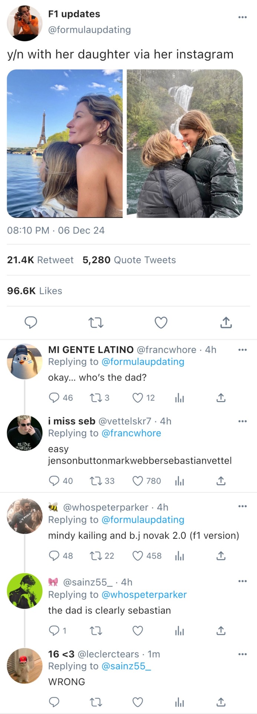Like the main F1 updates tweet
This screenshot has height=714, width=257.
pos(161,322)
